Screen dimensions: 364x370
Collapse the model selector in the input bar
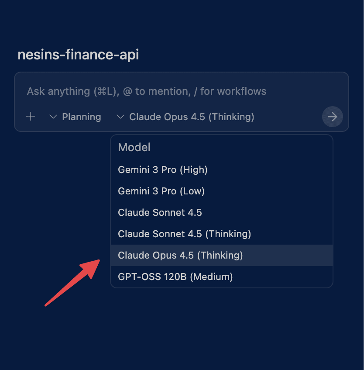(x=191, y=117)
